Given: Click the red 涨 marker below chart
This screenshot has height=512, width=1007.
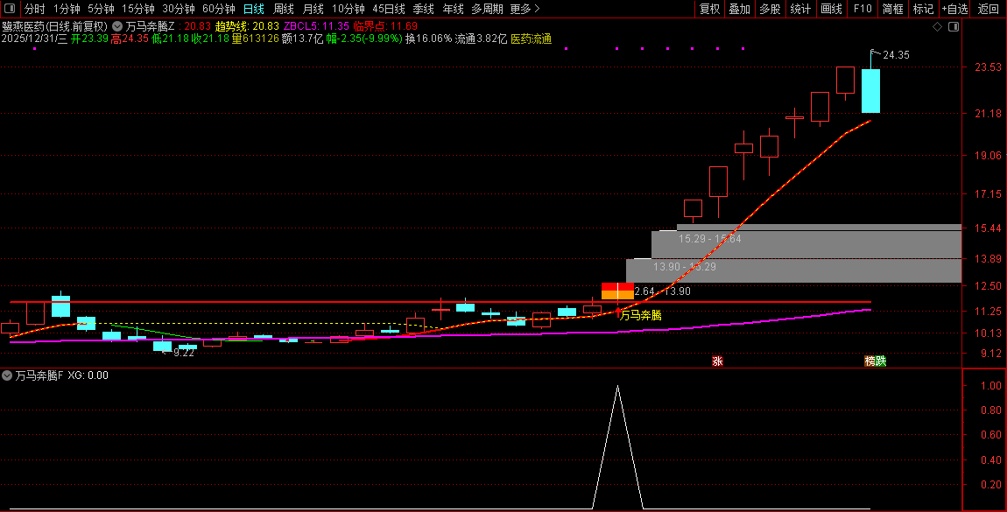Looking at the screenshot, I should tap(717, 361).
